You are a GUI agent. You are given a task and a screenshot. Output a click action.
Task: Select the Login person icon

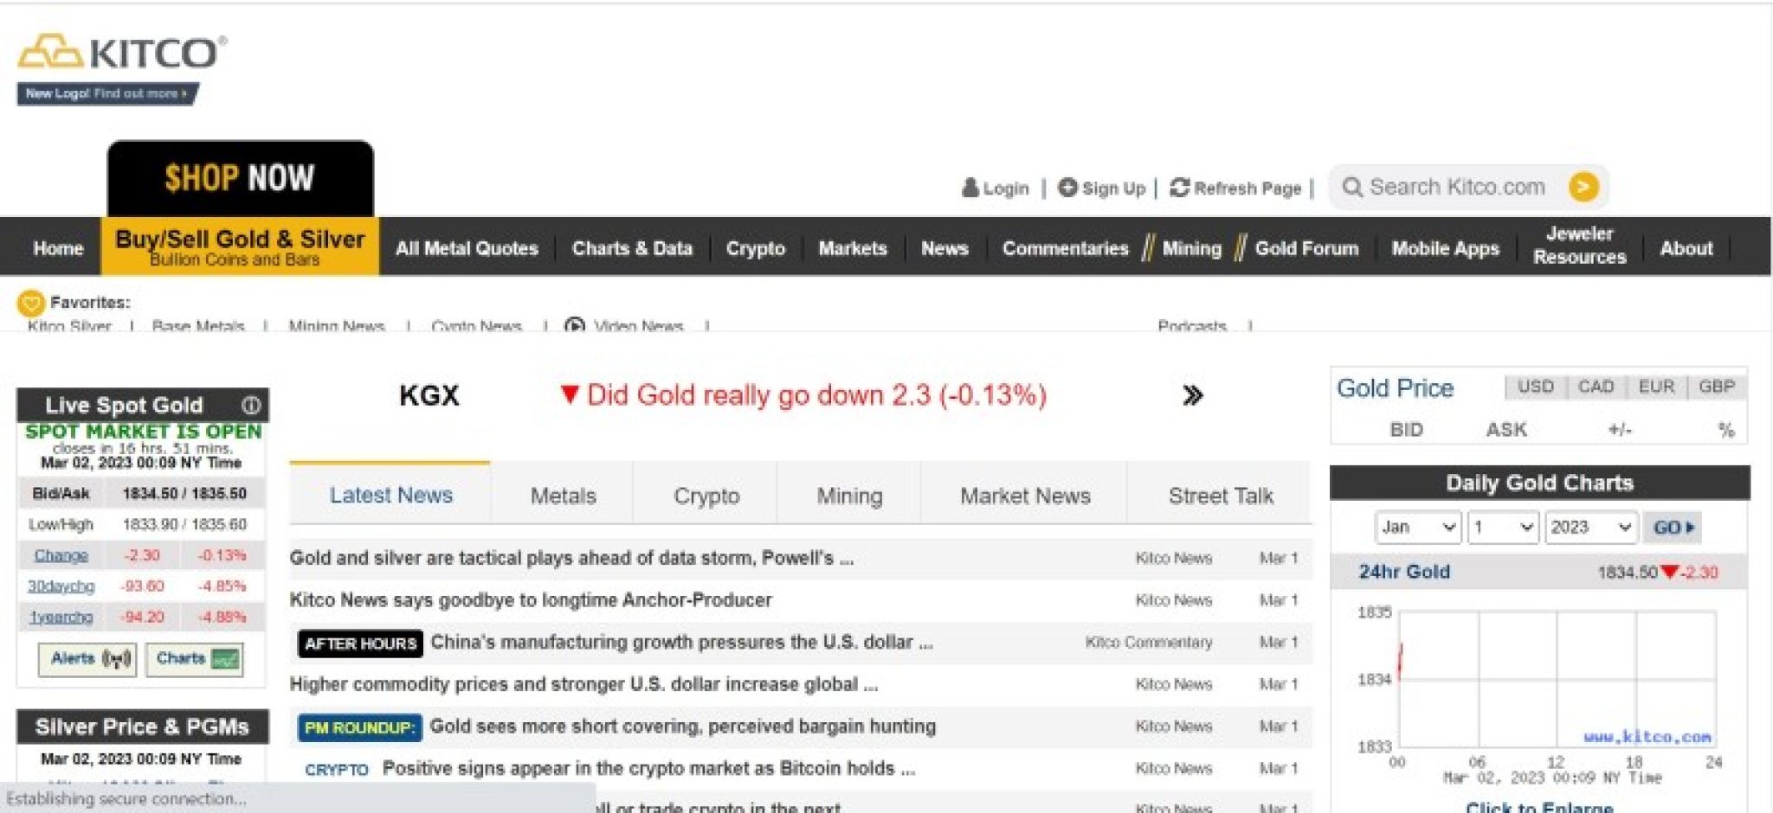[970, 188]
